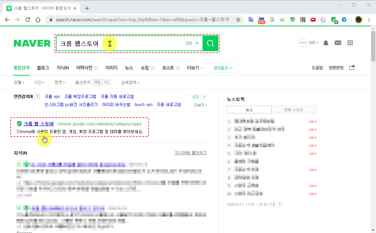Select the 뉴스 tab in 뉴스토픽

[249, 110]
